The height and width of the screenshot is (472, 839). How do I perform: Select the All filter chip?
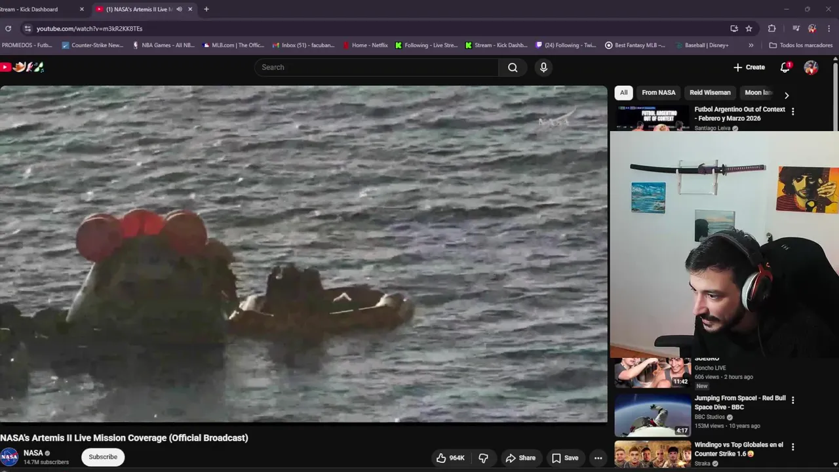point(623,92)
